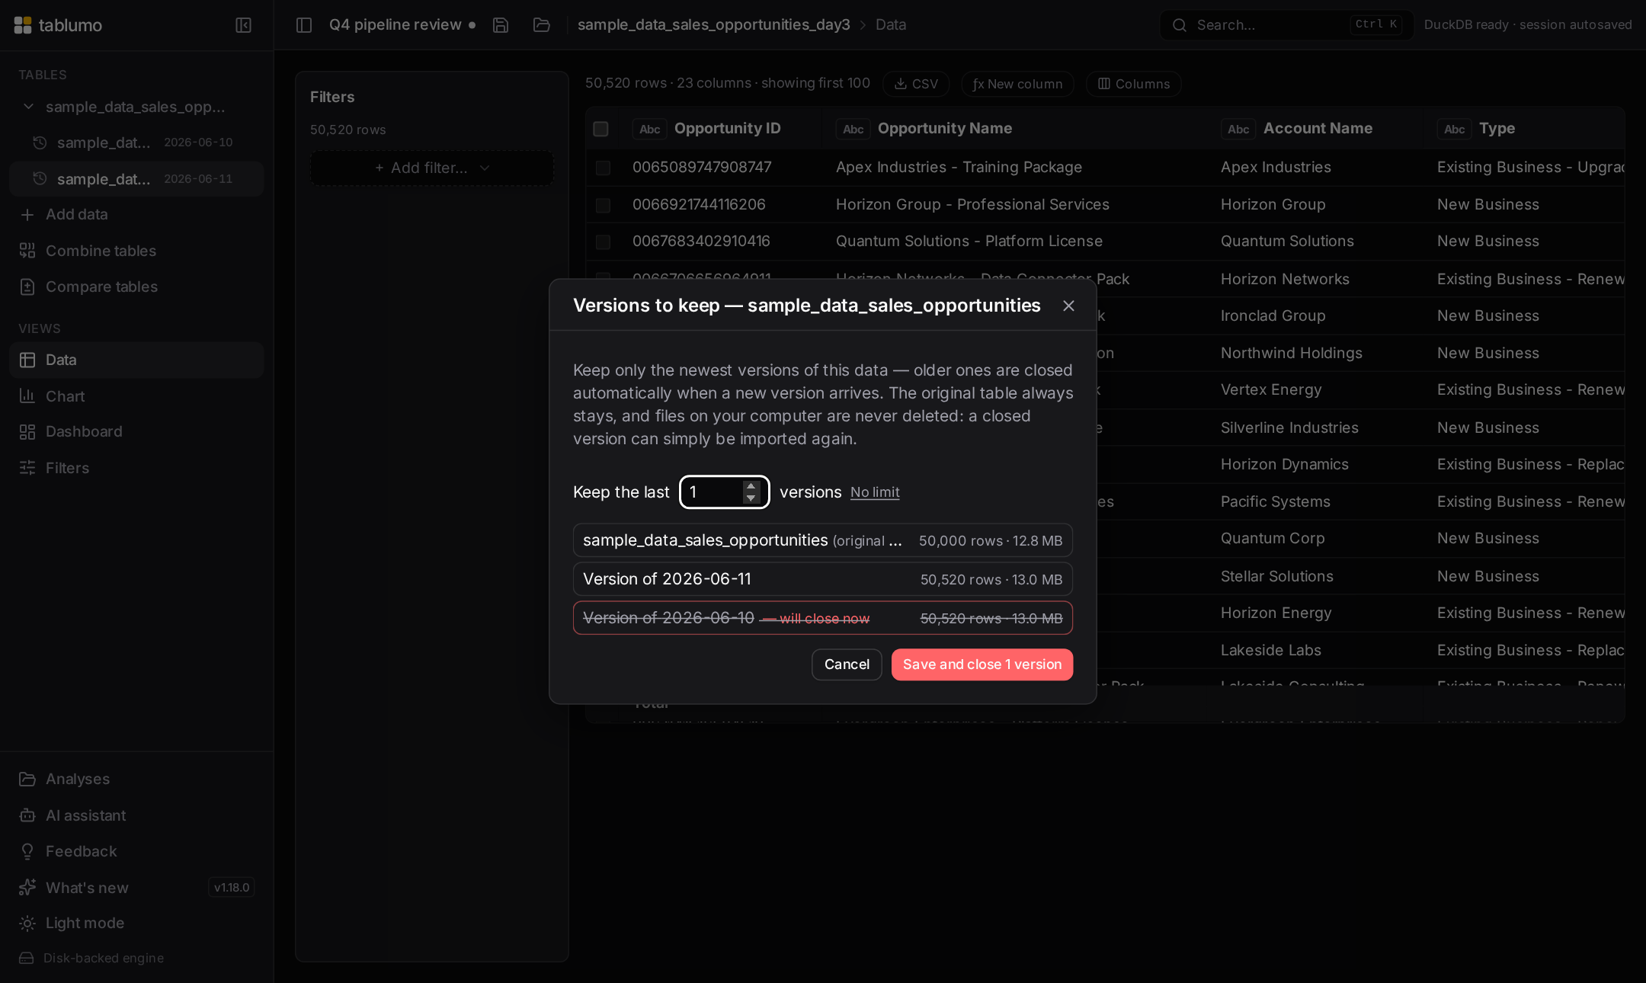Click the Disk-backed engine icon
Image resolution: width=1646 pixels, height=983 pixels.
pyautogui.click(x=27, y=958)
